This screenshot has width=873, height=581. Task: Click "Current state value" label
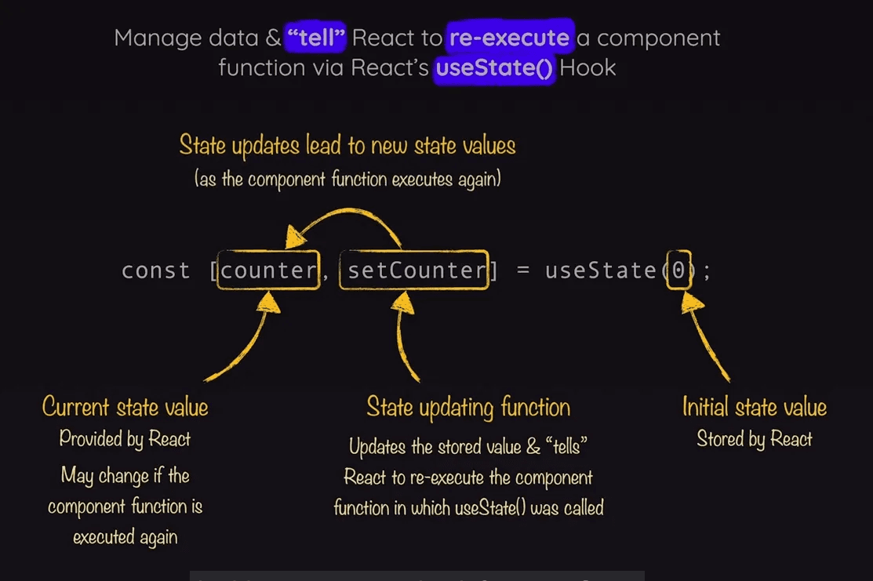(125, 407)
